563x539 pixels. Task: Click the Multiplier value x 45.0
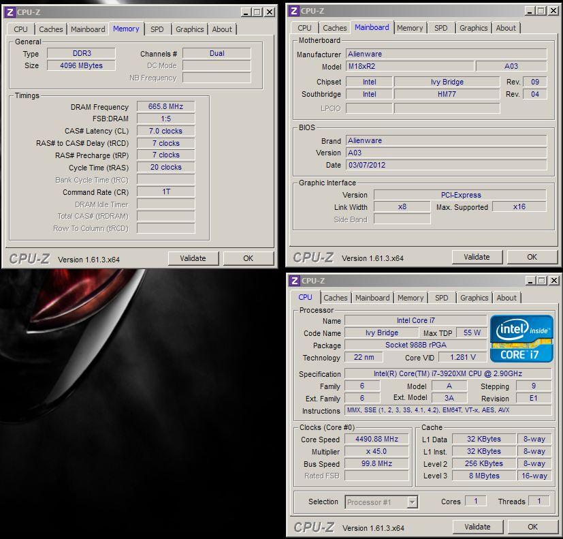376,451
